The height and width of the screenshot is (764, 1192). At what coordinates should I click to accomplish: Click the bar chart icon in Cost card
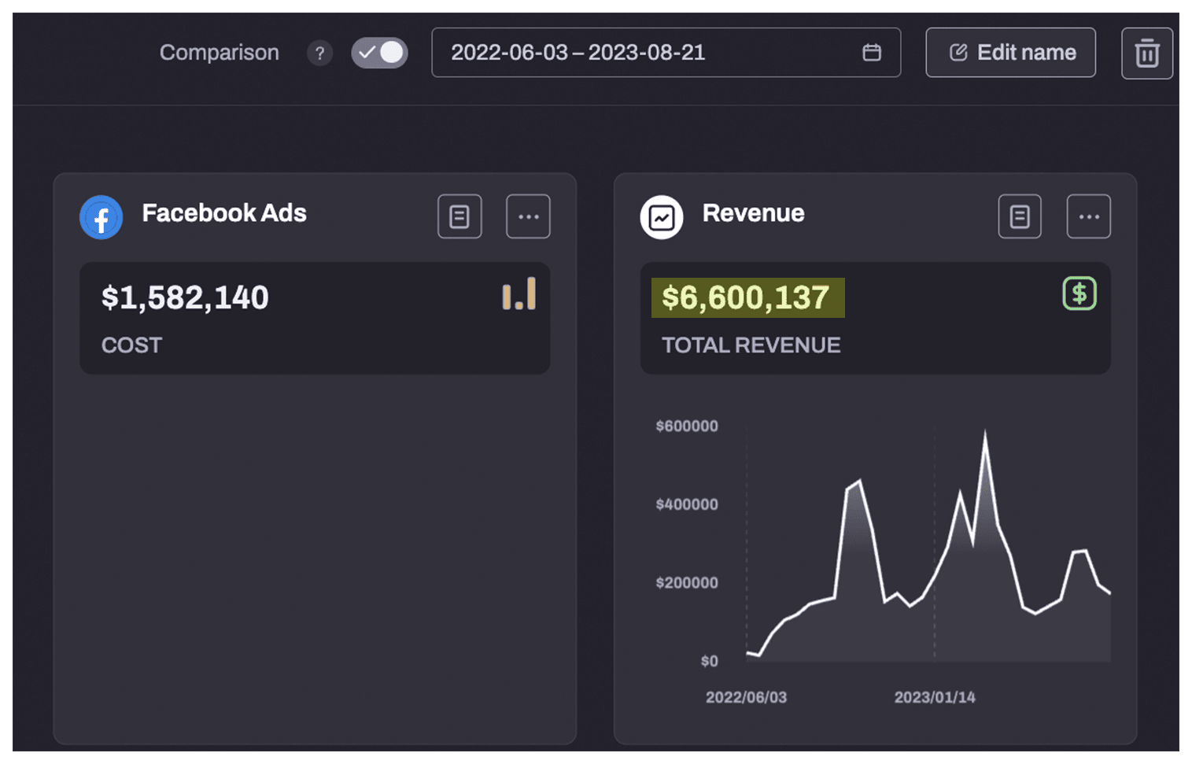[519, 294]
